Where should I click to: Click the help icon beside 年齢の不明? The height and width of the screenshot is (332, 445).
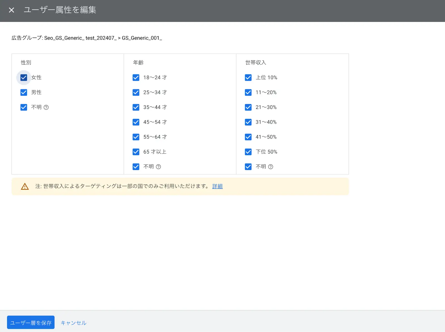(x=159, y=167)
